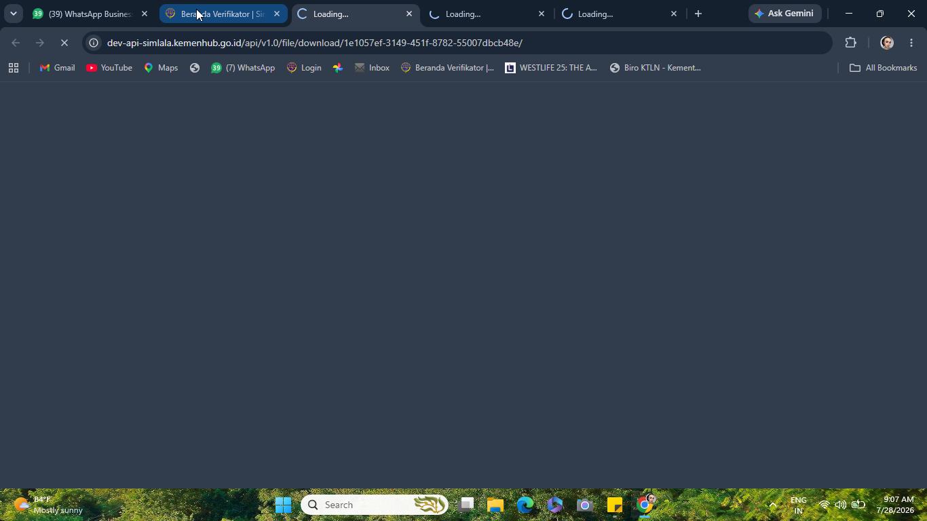Launch File Explorer from taskbar
Screen dimensions: 927x521
[x=495, y=505]
